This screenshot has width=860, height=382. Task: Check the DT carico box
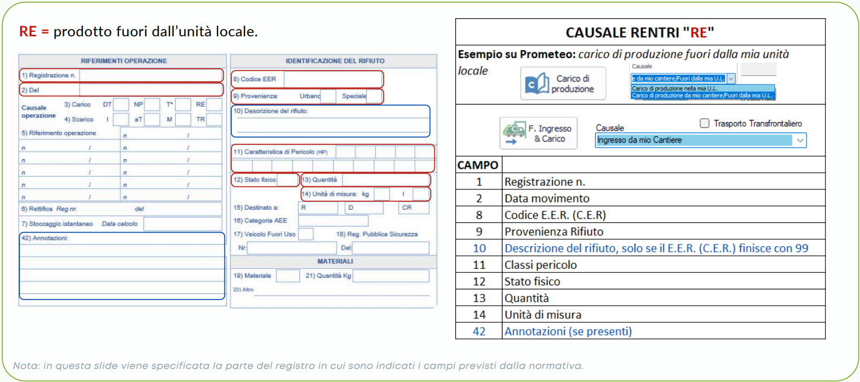click(x=121, y=105)
